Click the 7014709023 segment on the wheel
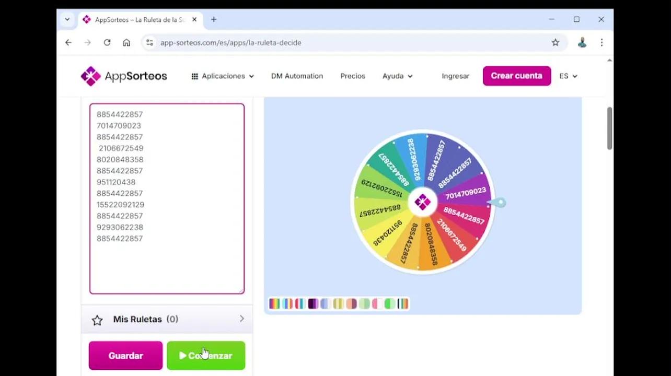 pos(465,193)
